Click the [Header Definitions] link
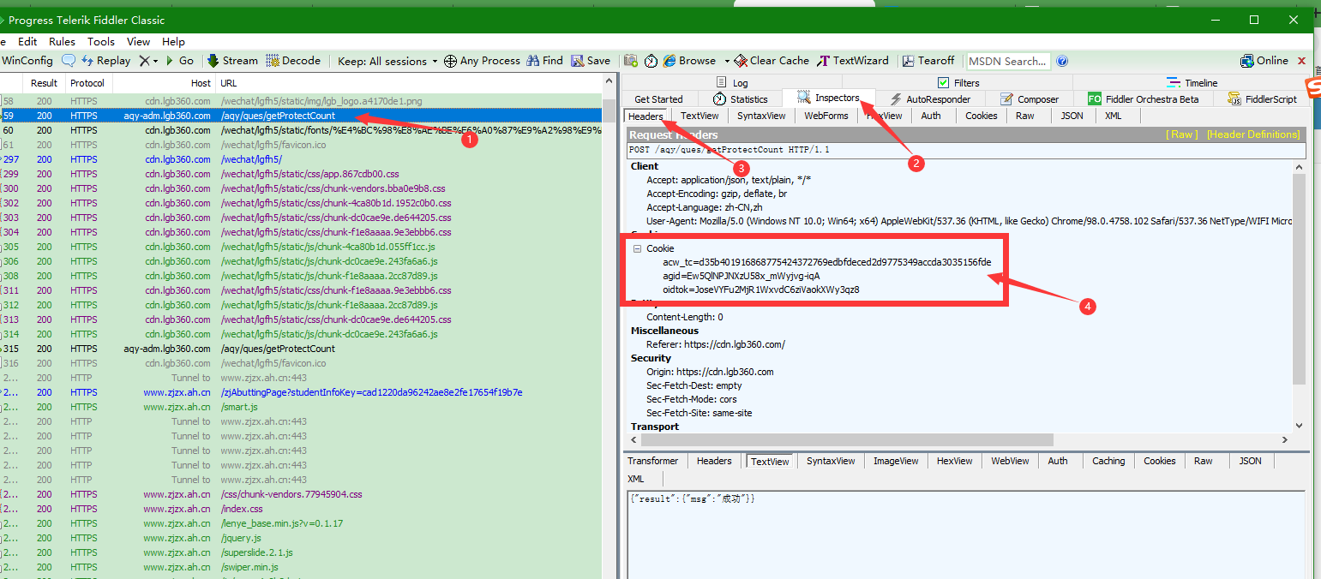Screen dimensions: 1321x579 tap(1253, 134)
